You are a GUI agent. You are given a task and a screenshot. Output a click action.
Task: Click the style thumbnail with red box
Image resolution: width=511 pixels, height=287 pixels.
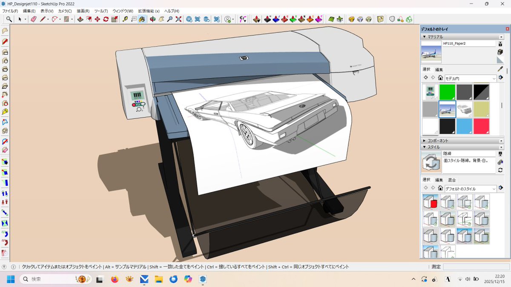click(430, 202)
